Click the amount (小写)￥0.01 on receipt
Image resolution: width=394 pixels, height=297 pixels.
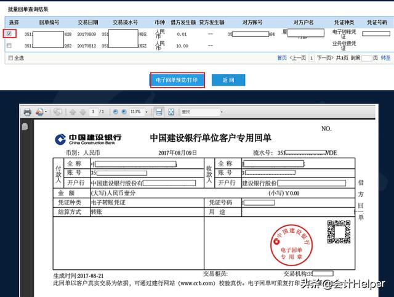pos(284,193)
